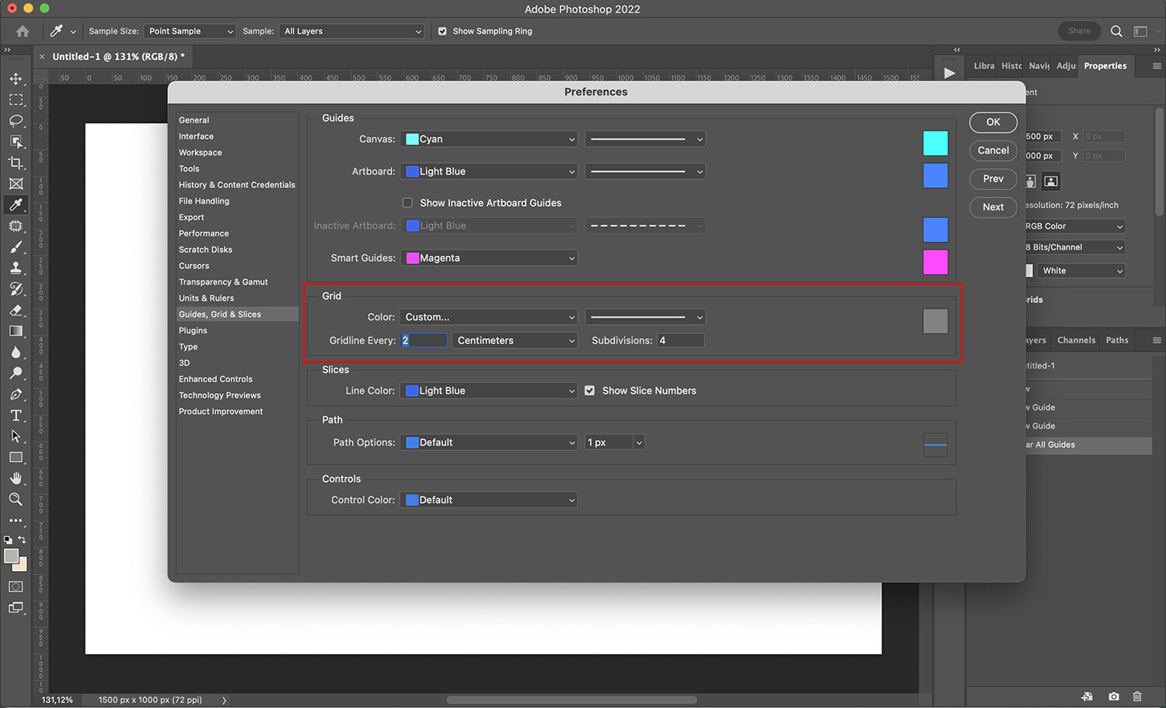Switch to the Channels tab
The height and width of the screenshot is (708, 1166).
[1076, 340]
